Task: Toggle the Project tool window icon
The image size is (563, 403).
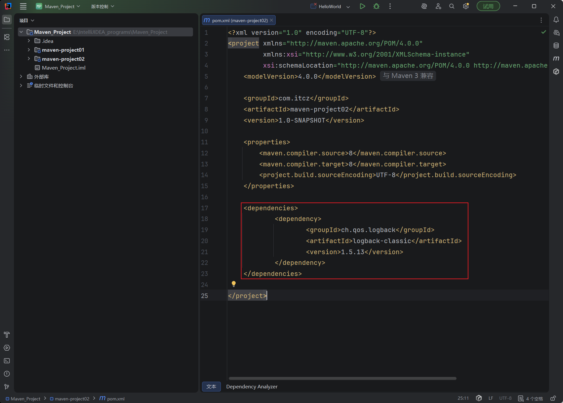Action: point(7,19)
